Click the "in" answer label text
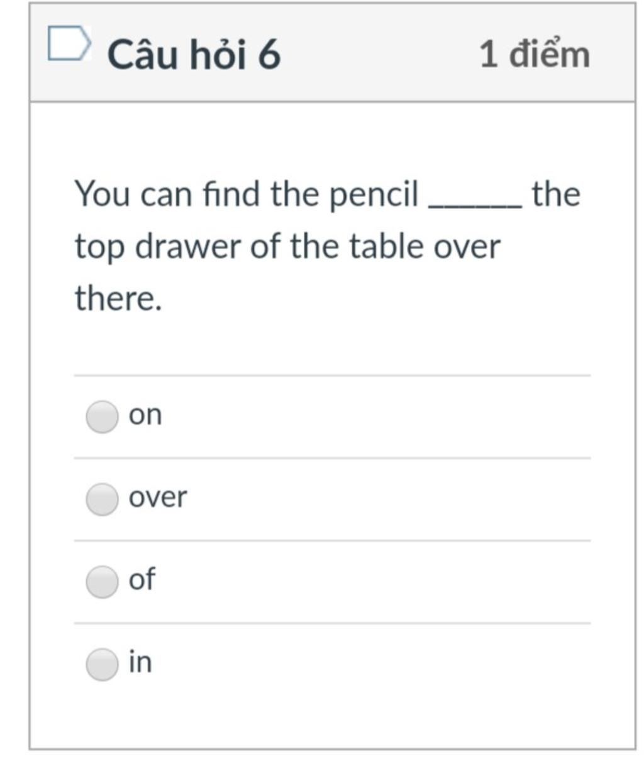 click(x=140, y=662)
